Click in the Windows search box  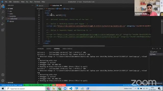coord(25,89)
